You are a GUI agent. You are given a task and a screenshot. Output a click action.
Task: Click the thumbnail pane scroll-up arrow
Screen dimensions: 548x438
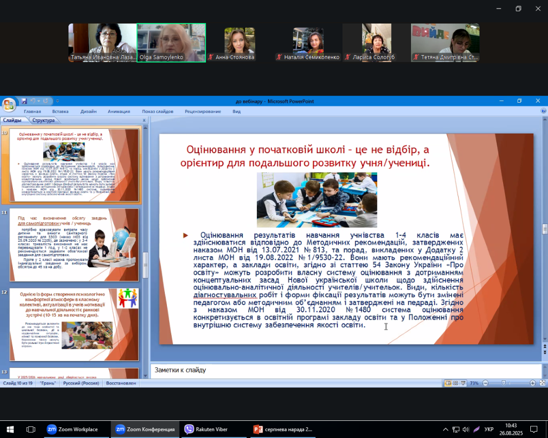pyautogui.click(x=146, y=128)
